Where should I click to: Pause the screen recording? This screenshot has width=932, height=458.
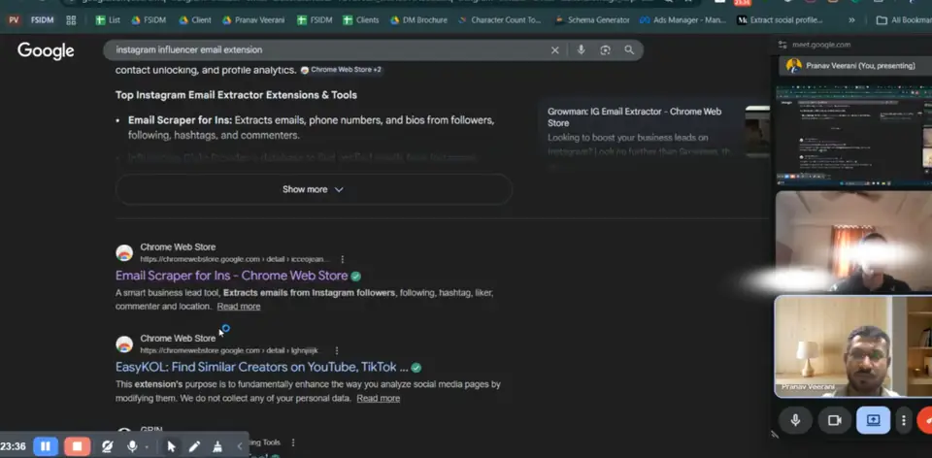pyautogui.click(x=46, y=446)
